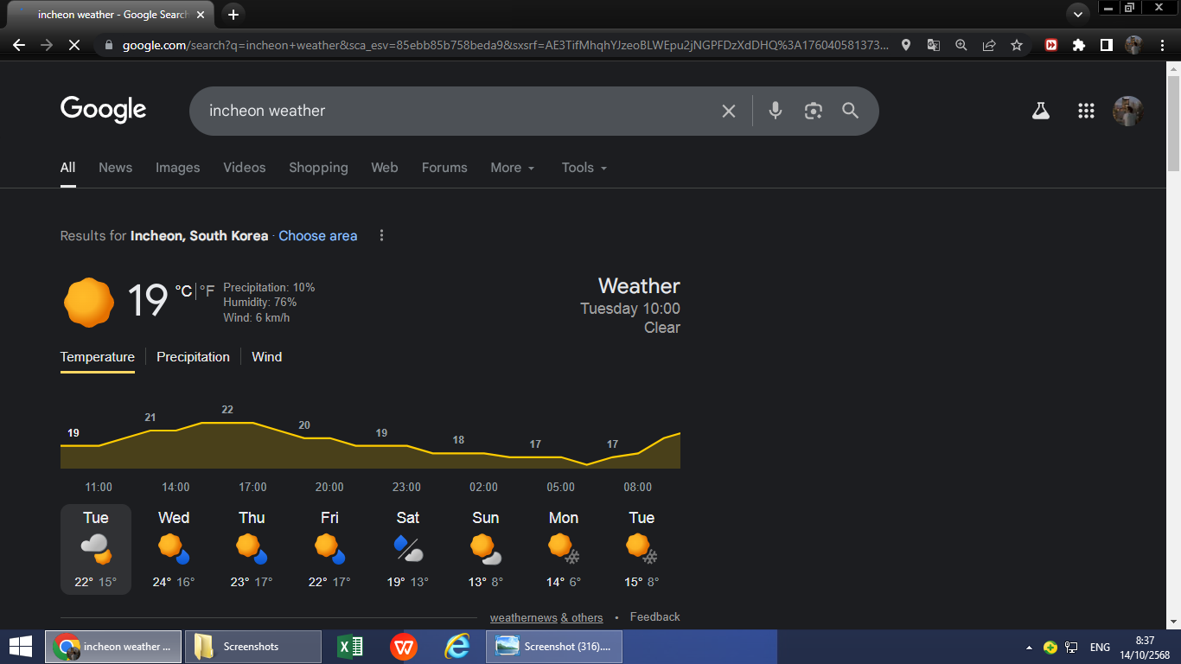Launch Excel from the taskbar

click(349, 647)
